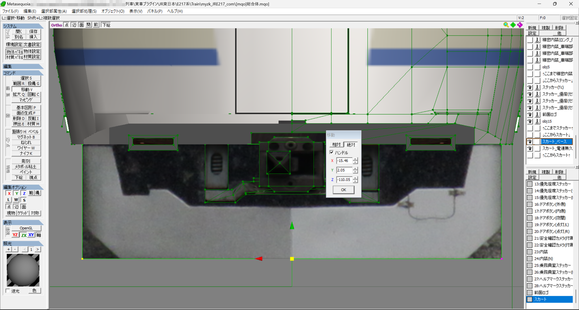Uncheck the ハンドル checkbox

[332, 152]
